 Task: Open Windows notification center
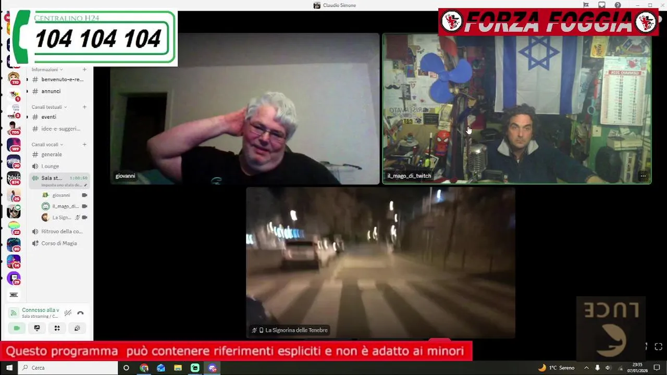click(658, 368)
